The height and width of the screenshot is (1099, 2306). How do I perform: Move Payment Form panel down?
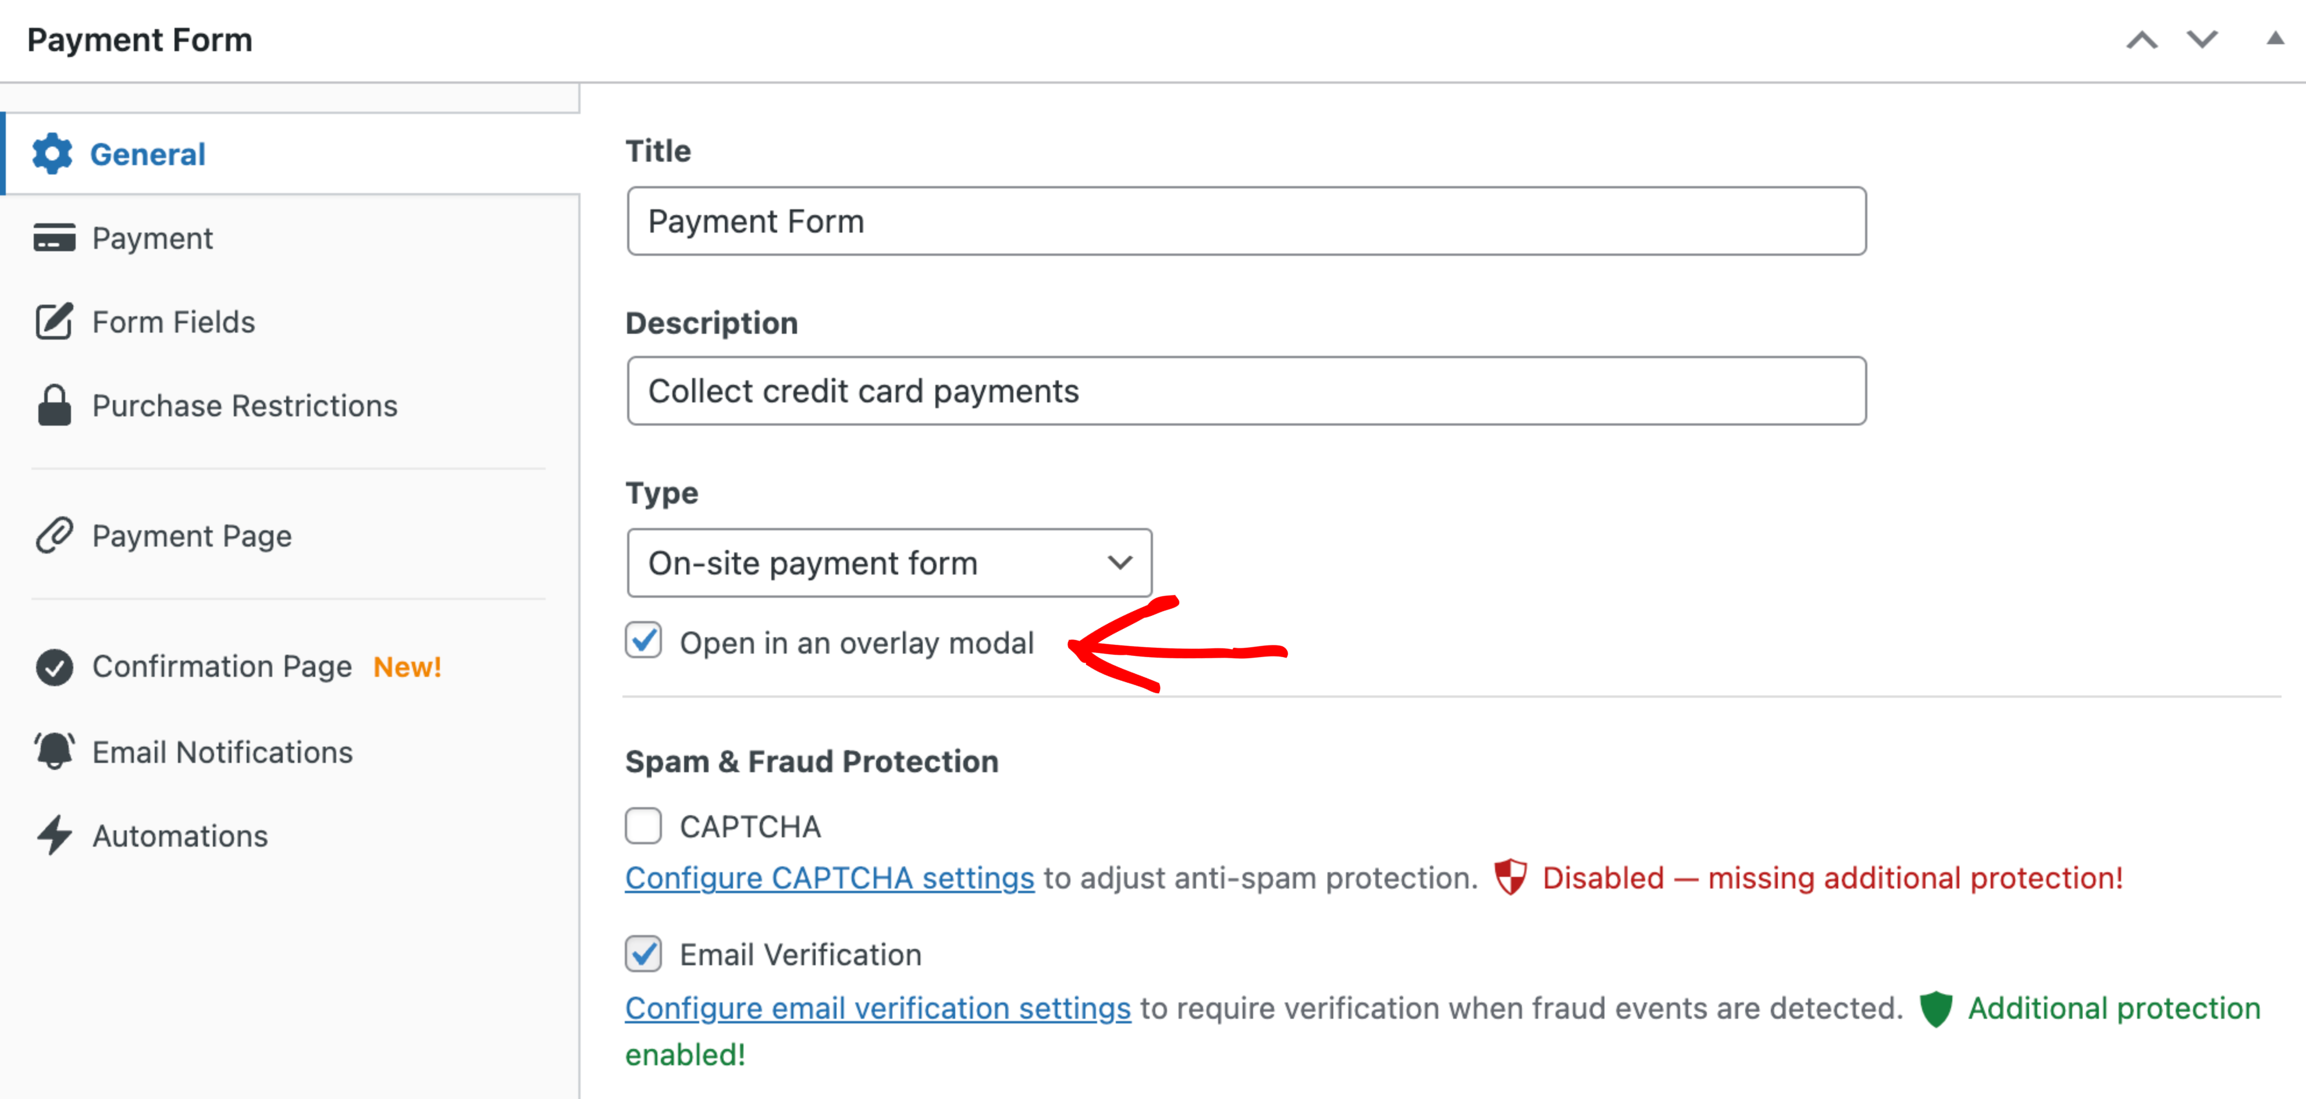[2202, 40]
